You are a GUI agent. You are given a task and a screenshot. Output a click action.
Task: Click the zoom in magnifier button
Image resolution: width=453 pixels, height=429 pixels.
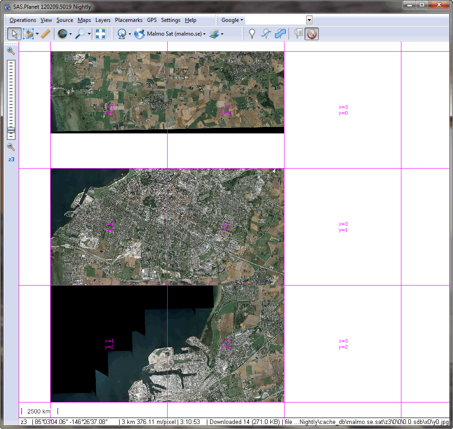click(x=11, y=51)
